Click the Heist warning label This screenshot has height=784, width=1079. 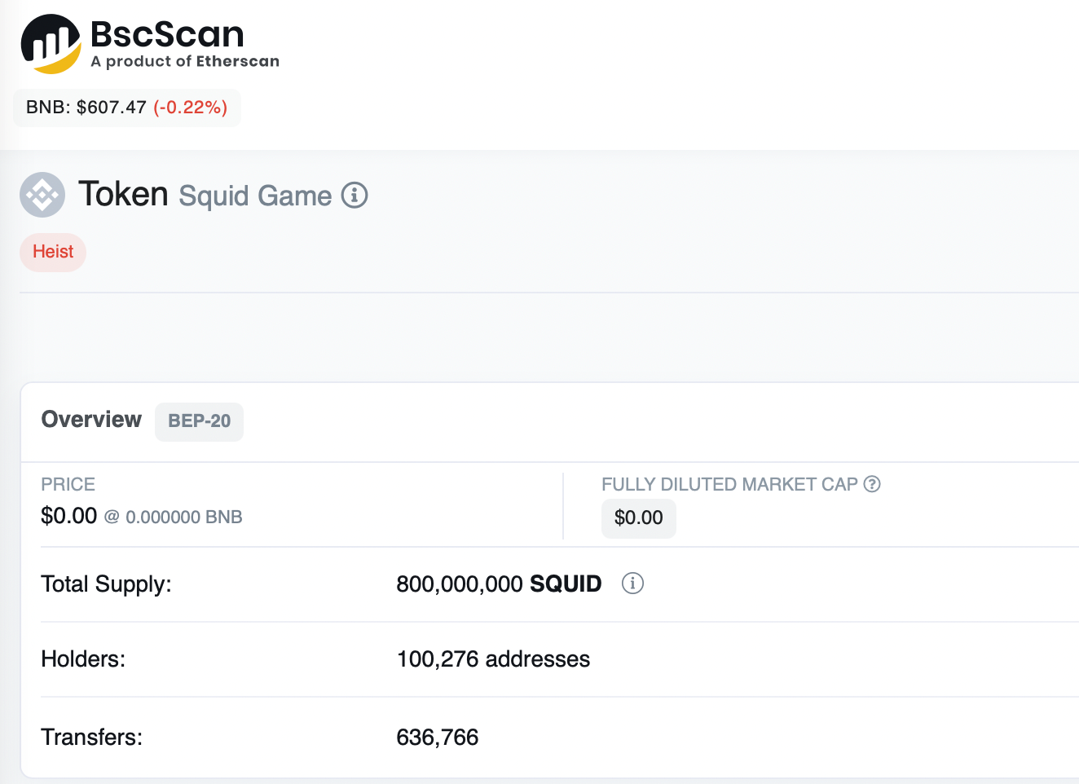point(52,252)
